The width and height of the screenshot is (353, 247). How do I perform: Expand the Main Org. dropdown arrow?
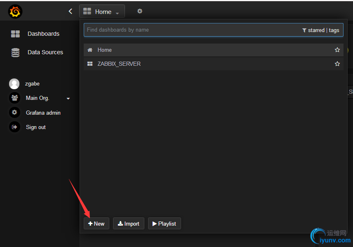pyautogui.click(x=68, y=99)
